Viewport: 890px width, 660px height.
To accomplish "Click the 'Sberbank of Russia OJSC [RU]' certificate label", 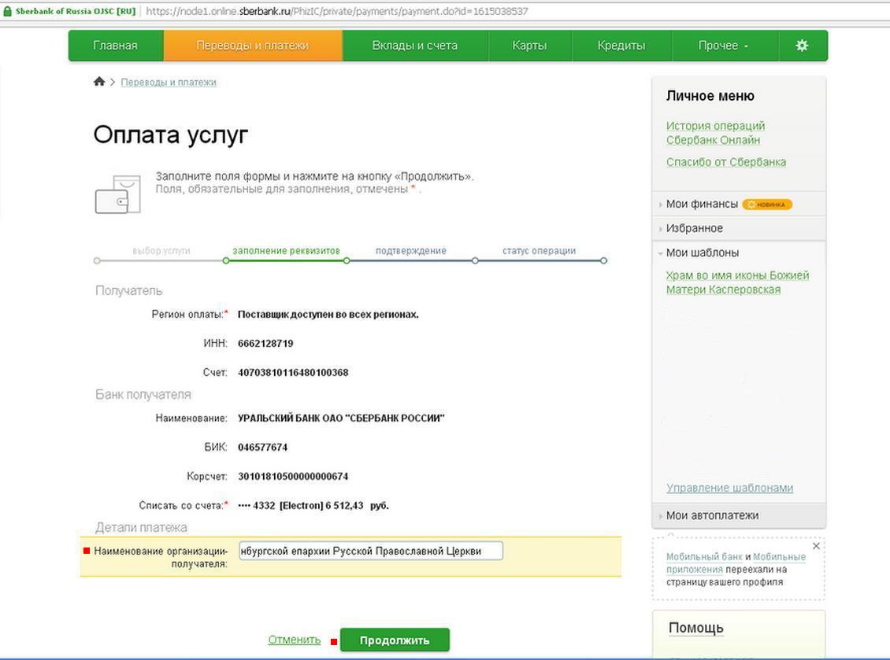I will tap(76, 11).
